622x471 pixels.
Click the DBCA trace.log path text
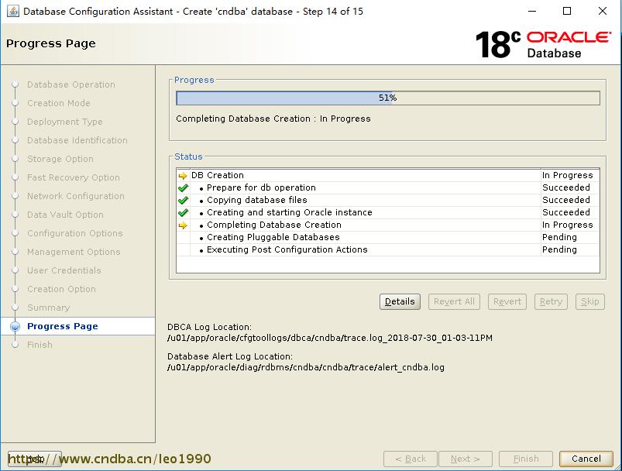pos(330,338)
